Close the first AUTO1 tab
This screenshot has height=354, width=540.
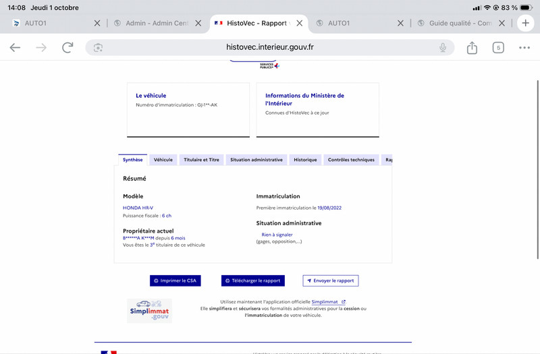click(x=97, y=23)
